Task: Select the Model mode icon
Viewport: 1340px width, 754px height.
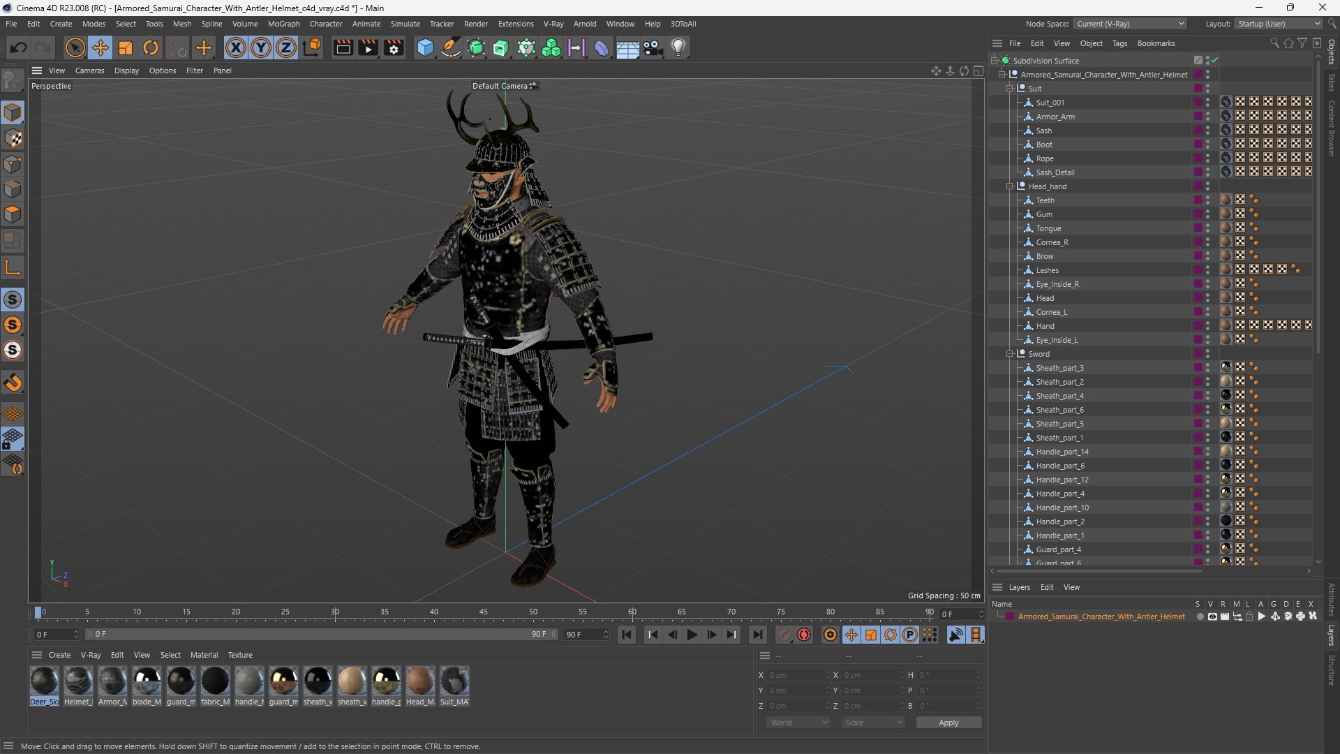Action: (x=13, y=112)
